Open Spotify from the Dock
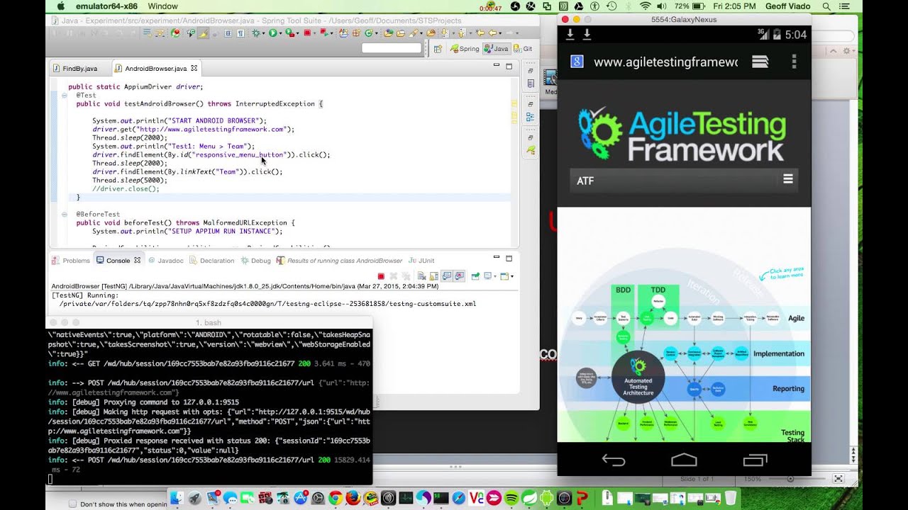 511,499
